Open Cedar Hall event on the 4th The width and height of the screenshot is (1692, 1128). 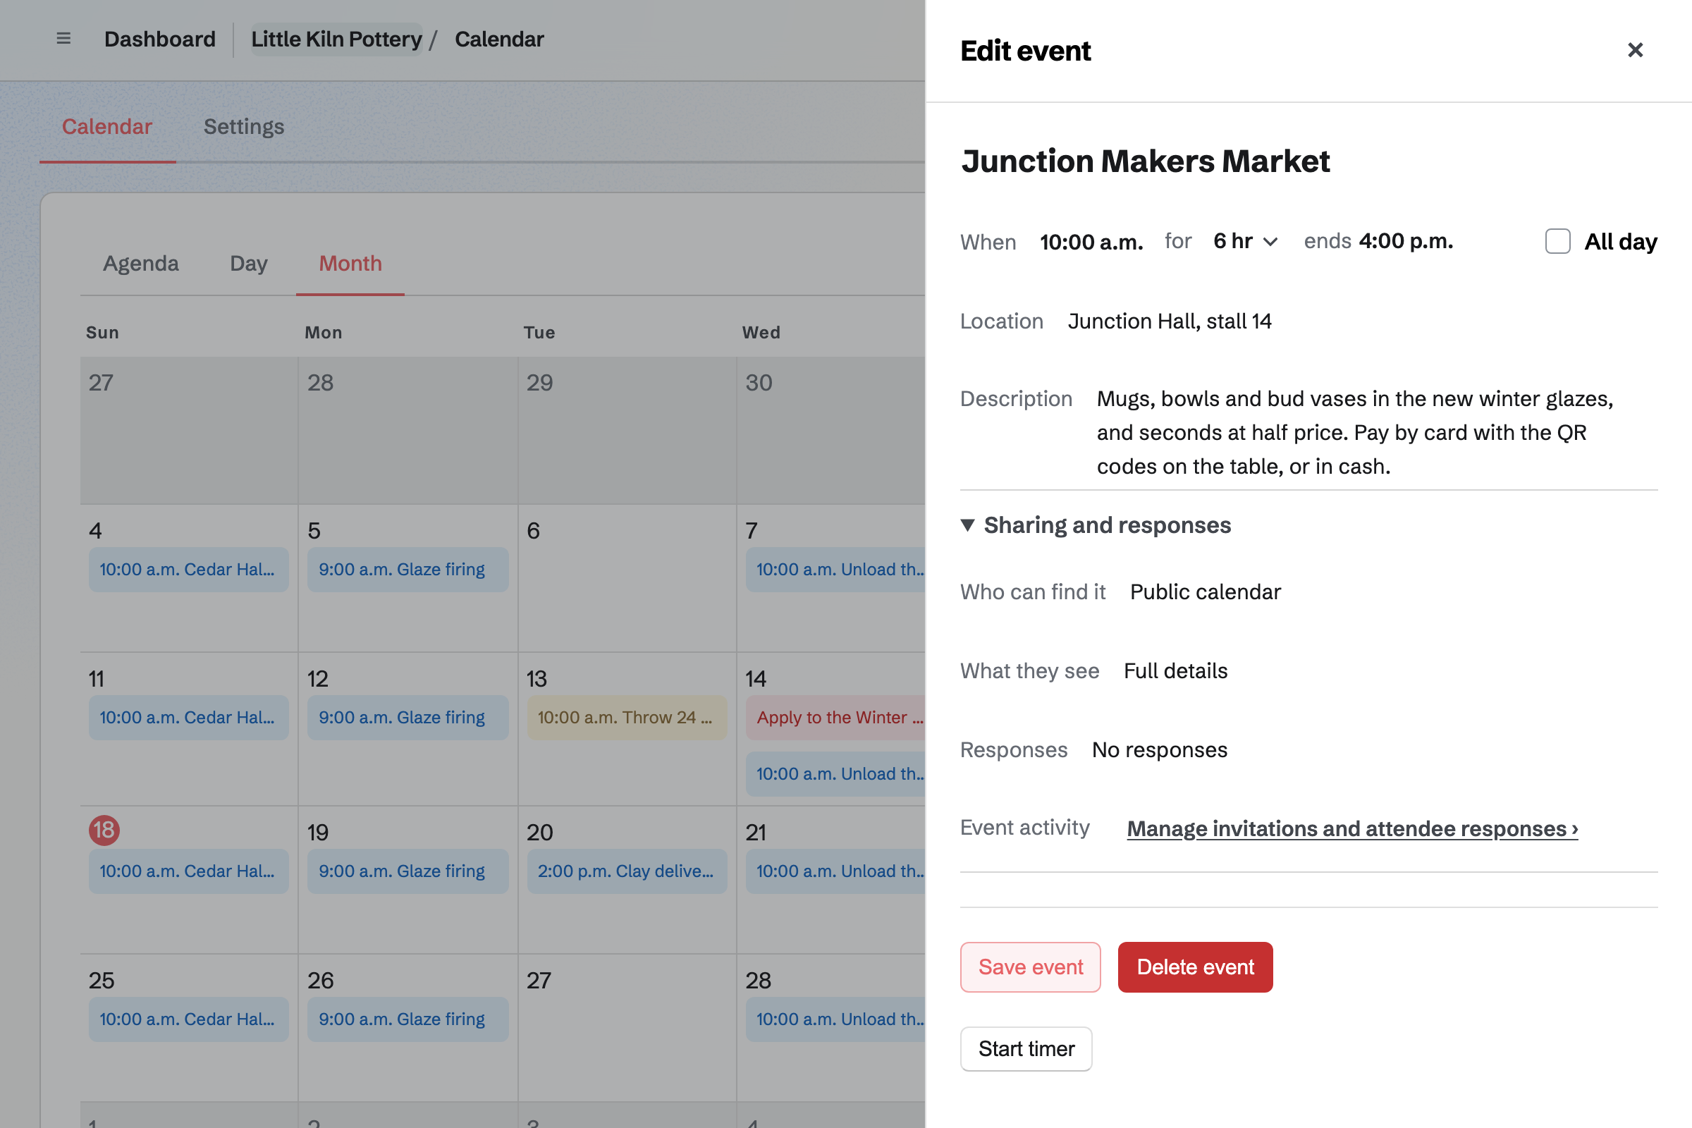click(188, 569)
